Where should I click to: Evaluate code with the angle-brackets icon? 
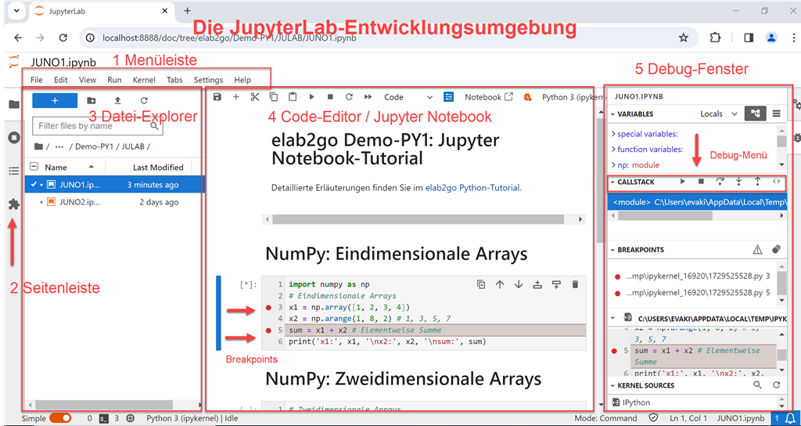tap(776, 182)
